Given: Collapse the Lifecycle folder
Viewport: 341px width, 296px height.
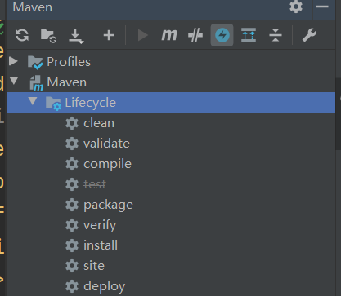Looking at the screenshot, I should pyautogui.click(x=33, y=101).
